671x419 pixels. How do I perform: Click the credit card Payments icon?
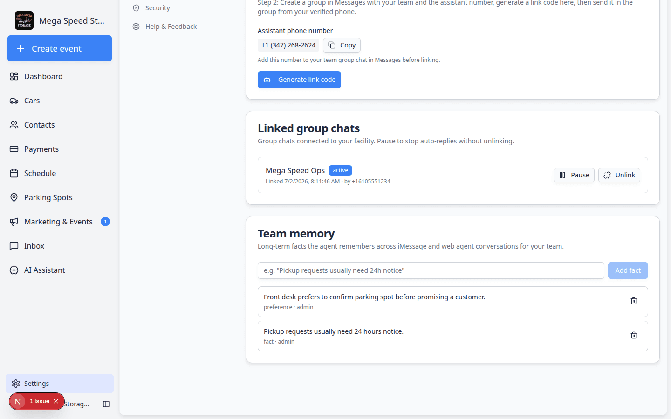click(14, 149)
